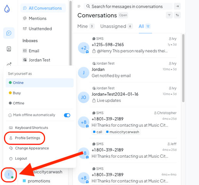Click the info icon beside Mark offline automatically
This screenshot has width=199, height=185.
click(x=10, y=115)
